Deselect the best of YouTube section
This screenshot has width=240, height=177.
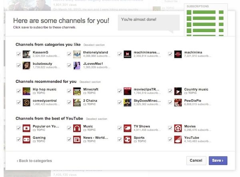pos(97,119)
